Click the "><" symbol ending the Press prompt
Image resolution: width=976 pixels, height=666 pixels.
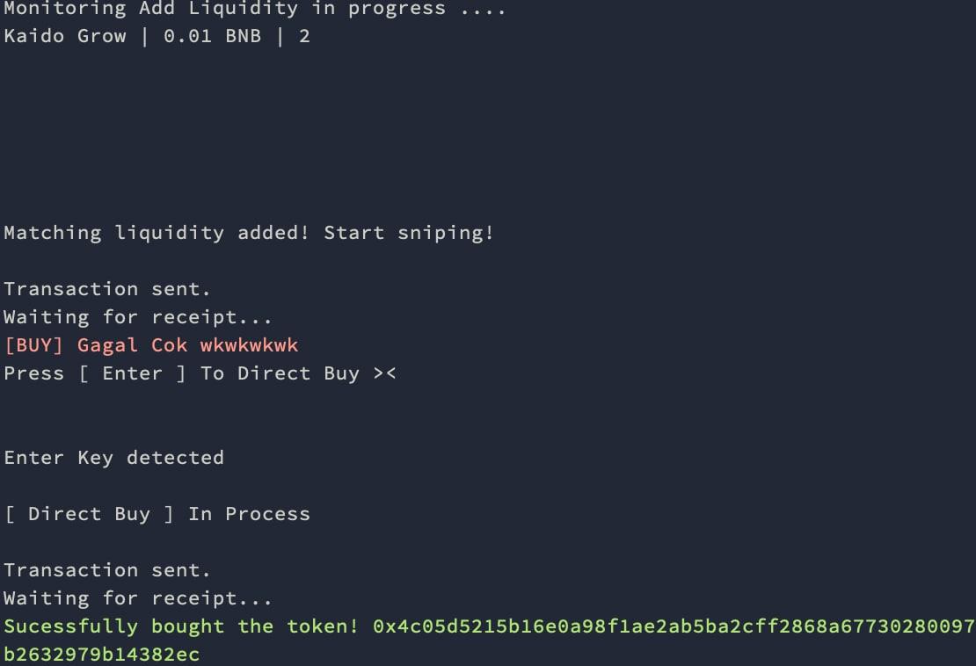384,373
